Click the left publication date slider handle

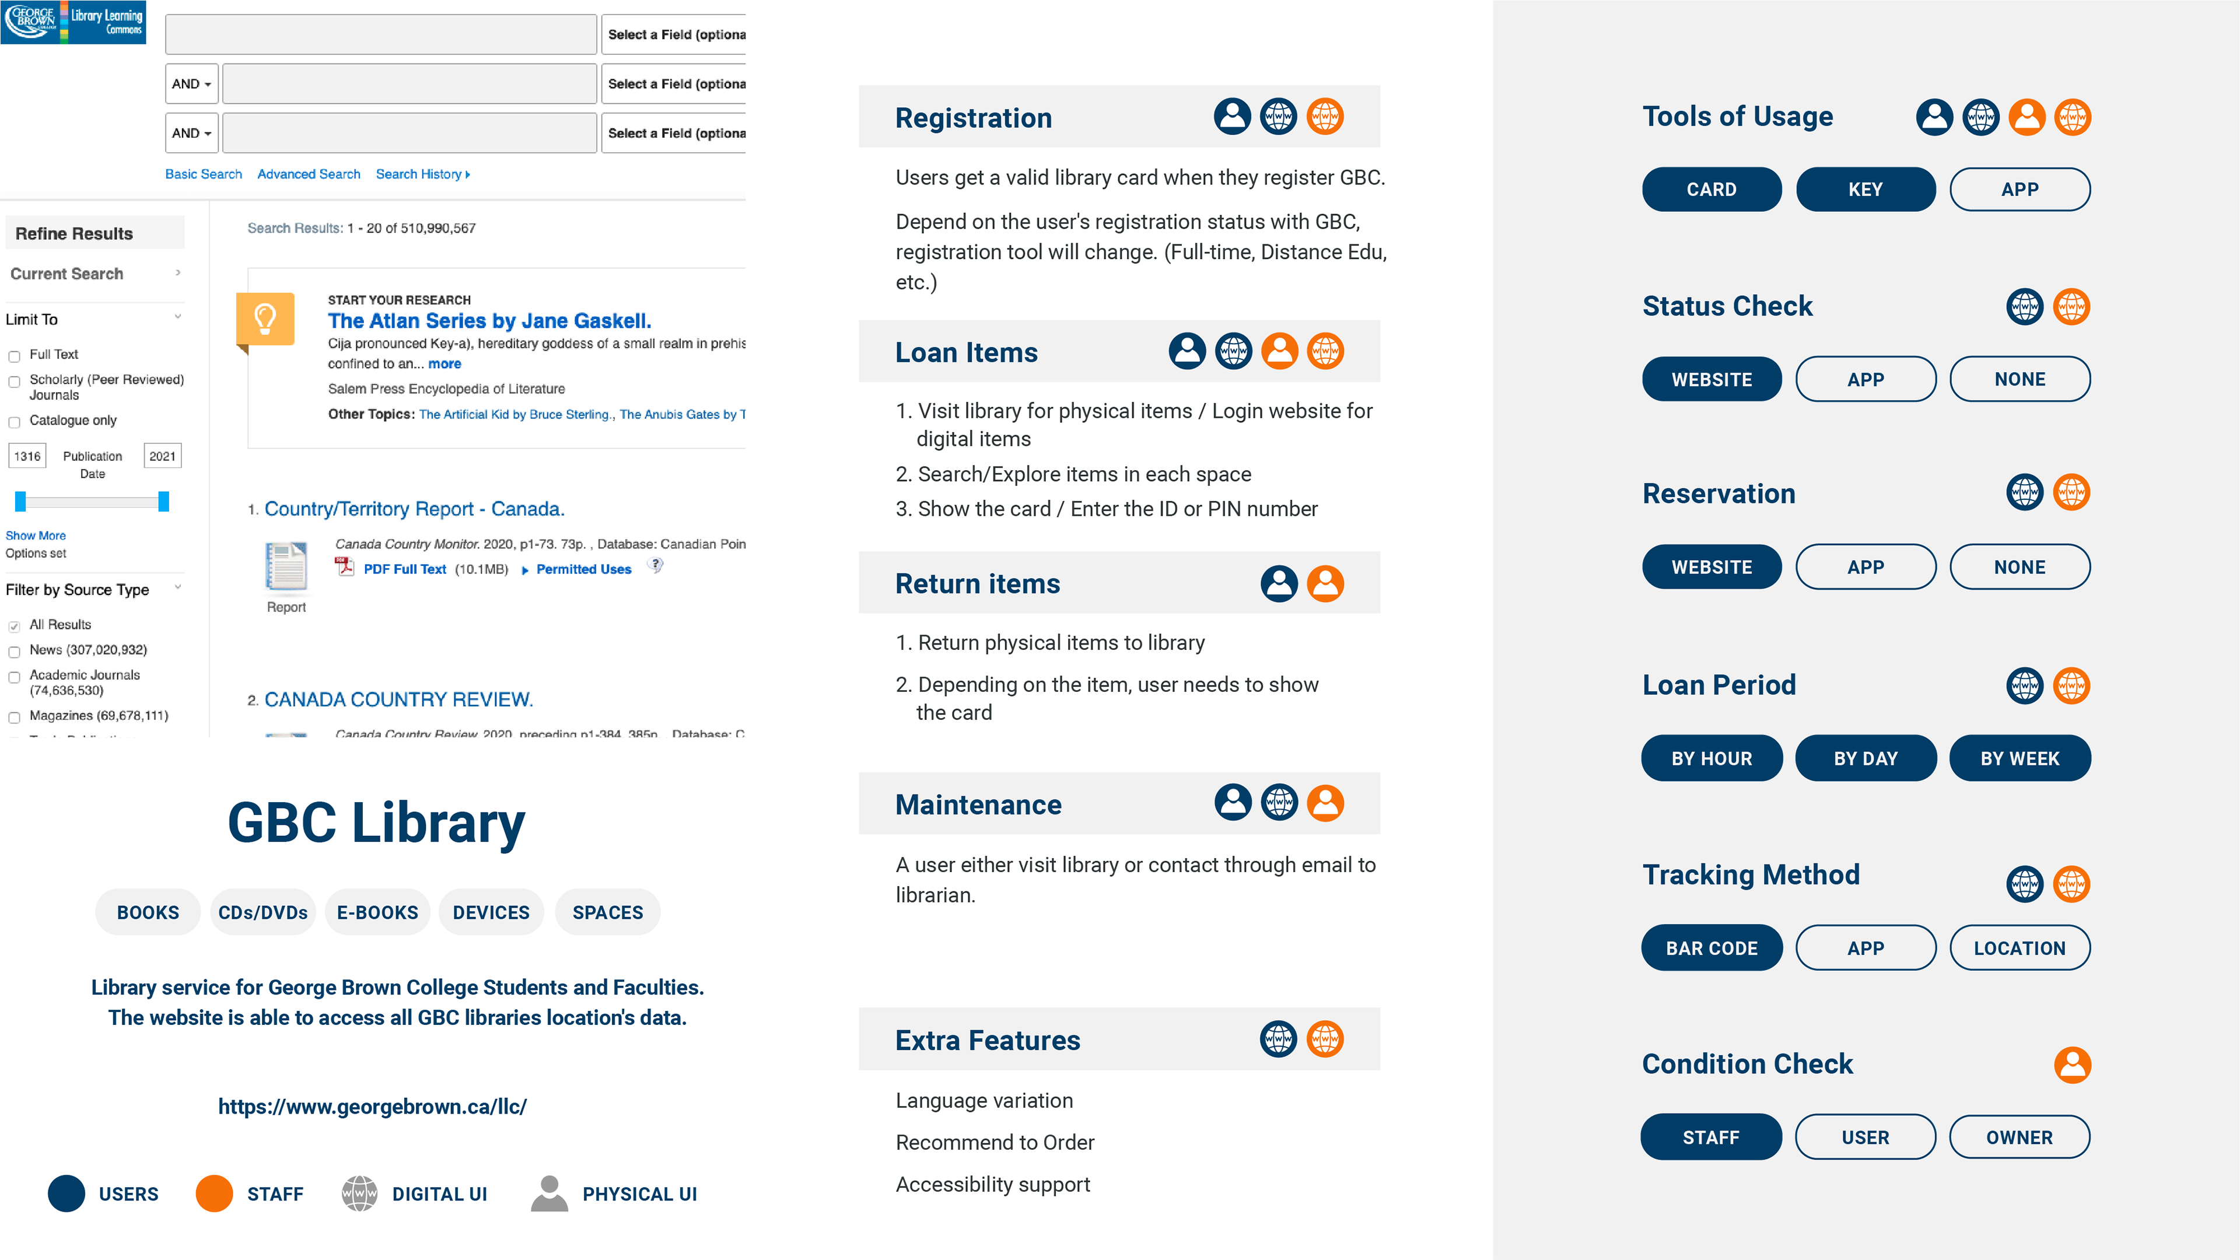pos(21,501)
